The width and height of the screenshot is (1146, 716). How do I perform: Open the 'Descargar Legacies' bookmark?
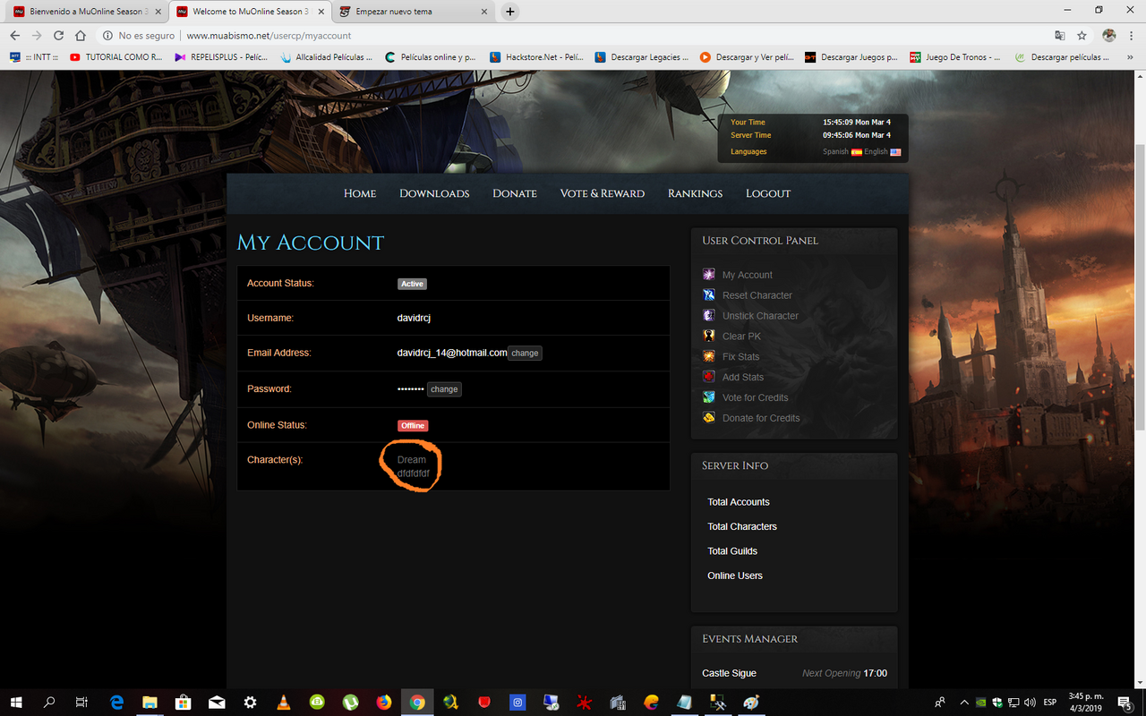[642, 57]
